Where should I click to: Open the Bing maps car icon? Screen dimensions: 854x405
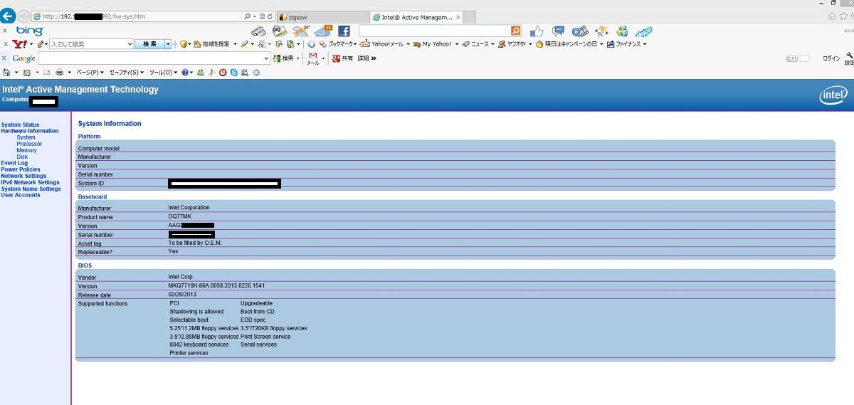point(279,31)
